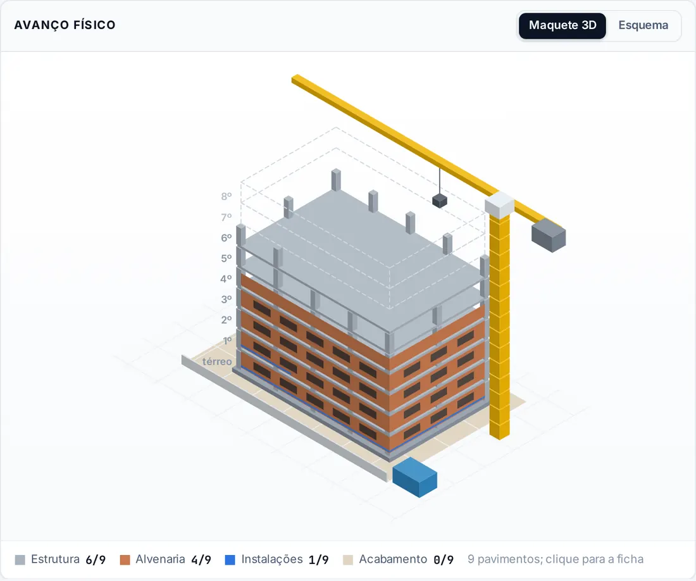The image size is (696, 581).
Task: Select the 4º floor label
Action: [227, 278]
